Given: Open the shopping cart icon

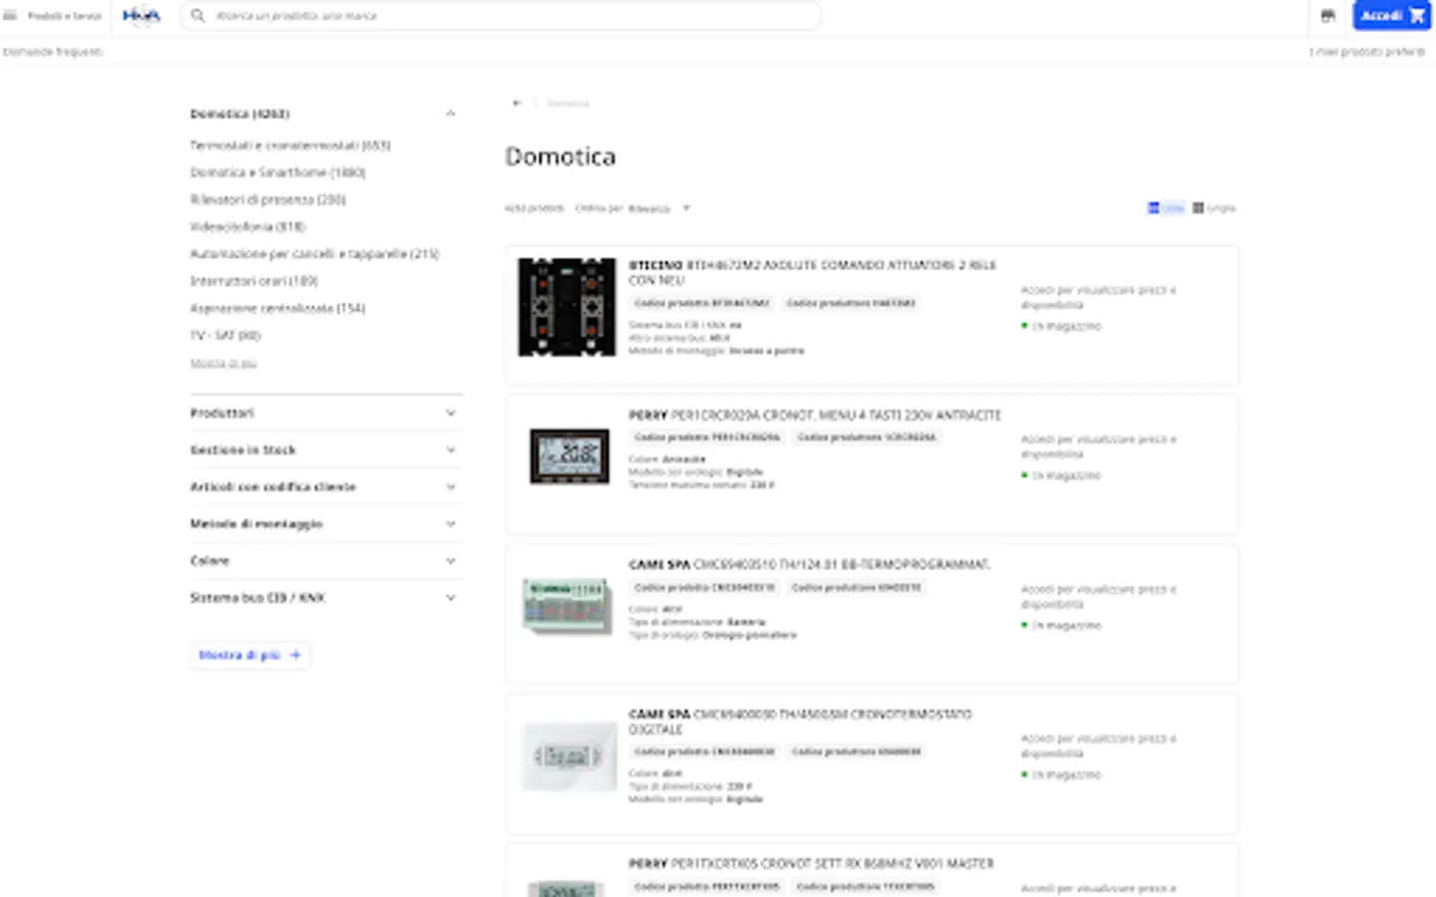Looking at the screenshot, I should pos(1417,16).
